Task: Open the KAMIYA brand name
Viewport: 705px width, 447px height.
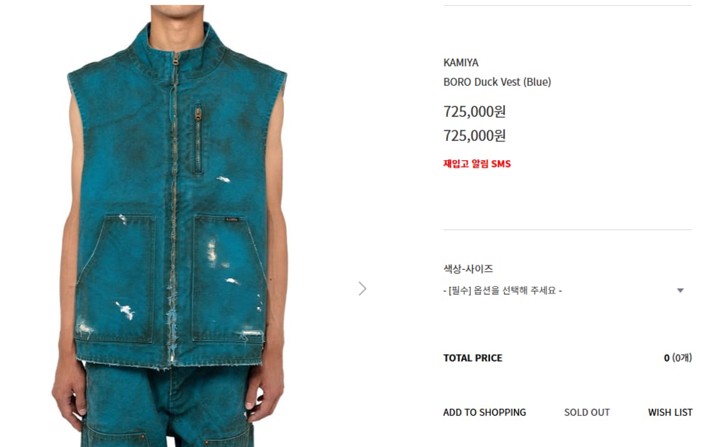Action: [x=461, y=63]
